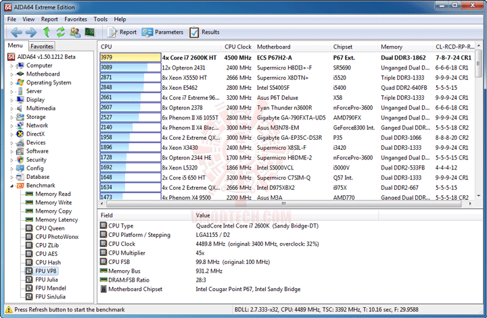Select the AIDA64 v1.50.1212 Beta root node
The width and height of the screenshot is (487, 318).
[46, 57]
